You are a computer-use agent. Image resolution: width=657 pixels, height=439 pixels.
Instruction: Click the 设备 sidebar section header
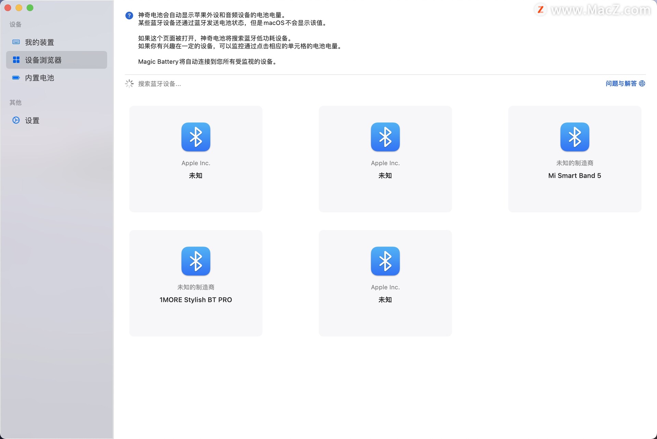[15, 24]
